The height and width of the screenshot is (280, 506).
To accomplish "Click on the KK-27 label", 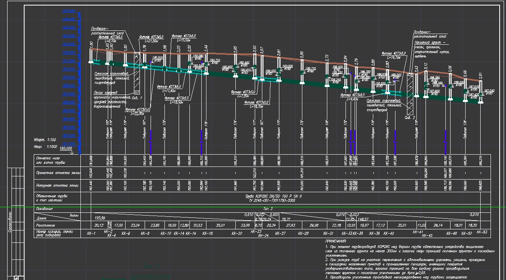I will click(280, 233).
